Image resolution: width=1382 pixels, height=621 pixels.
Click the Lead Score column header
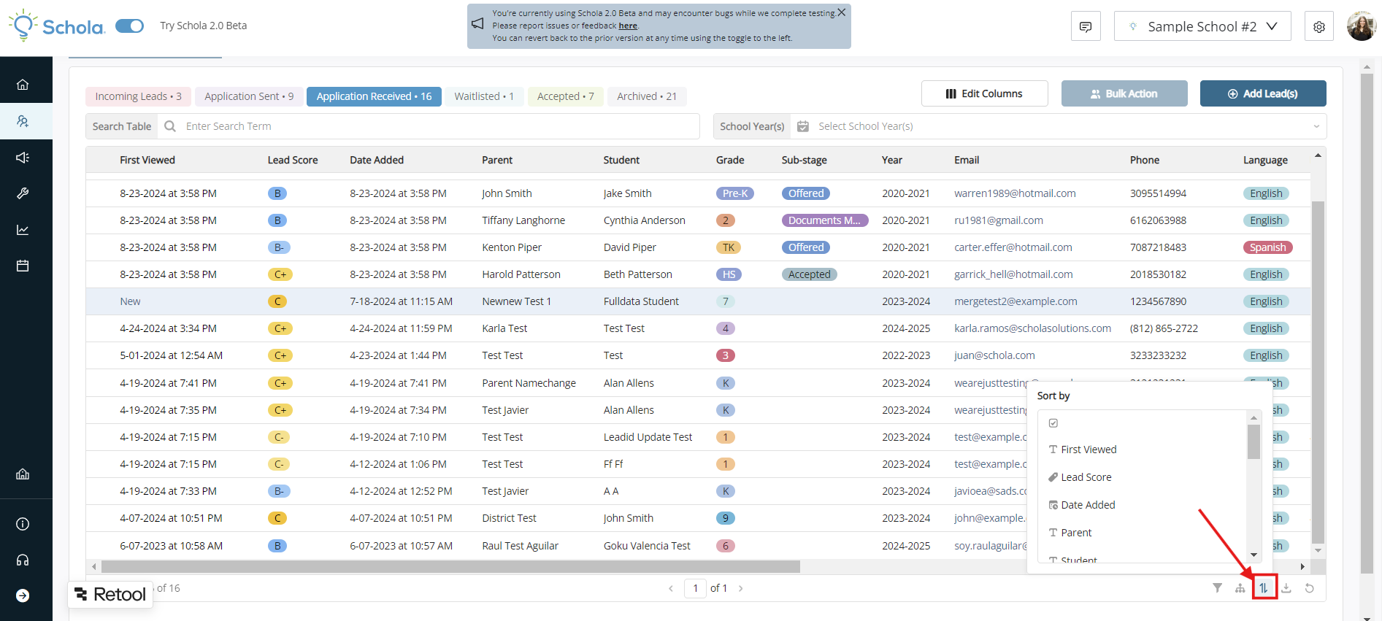click(x=293, y=160)
